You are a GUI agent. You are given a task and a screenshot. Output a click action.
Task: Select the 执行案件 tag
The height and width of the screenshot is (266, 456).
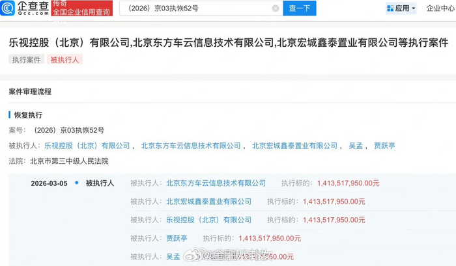(x=26, y=59)
